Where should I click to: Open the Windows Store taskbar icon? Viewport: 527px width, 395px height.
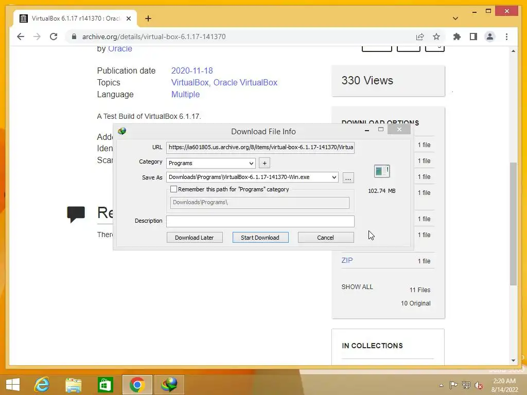pos(105,385)
